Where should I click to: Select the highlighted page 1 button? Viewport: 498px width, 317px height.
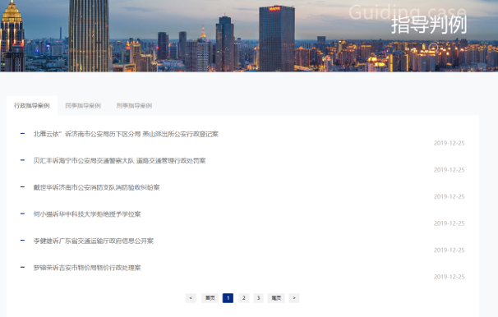click(x=228, y=298)
